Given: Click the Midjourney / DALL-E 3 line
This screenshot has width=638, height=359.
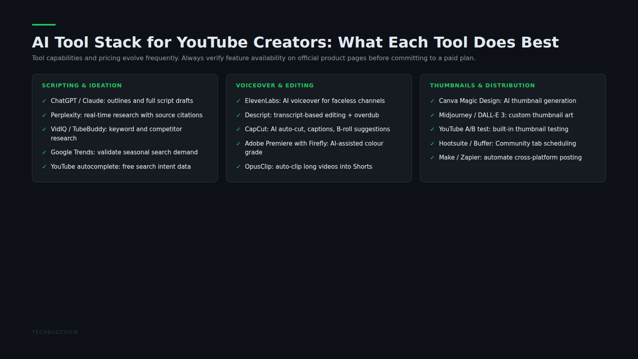Looking at the screenshot, I should click(x=506, y=115).
